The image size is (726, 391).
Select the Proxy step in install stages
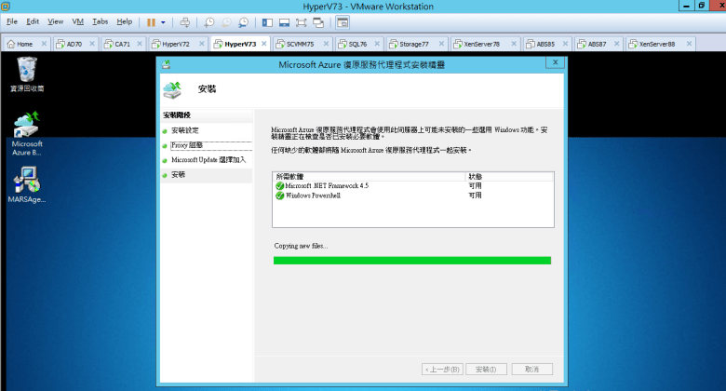[x=187, y=145]
